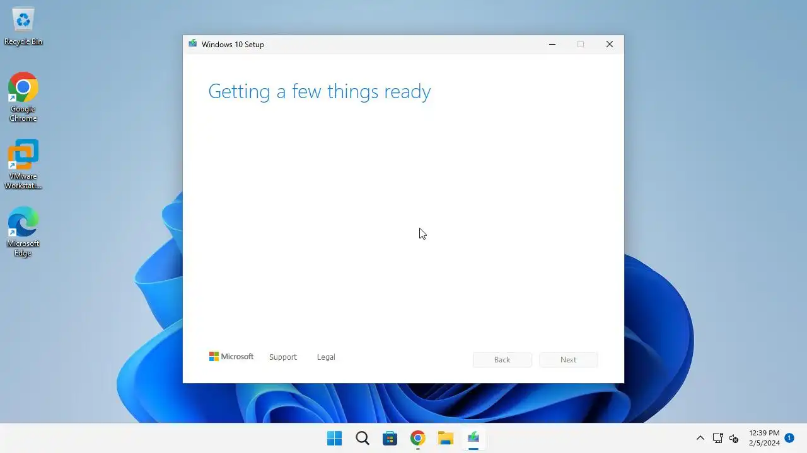Image resolution: width=807 pixels, height=453 pixels.
Task: Open the network tray icon
Action: (717, 438)
